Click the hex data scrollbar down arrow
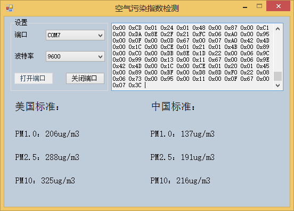This screenshot has width=294, height=211. 277,86
